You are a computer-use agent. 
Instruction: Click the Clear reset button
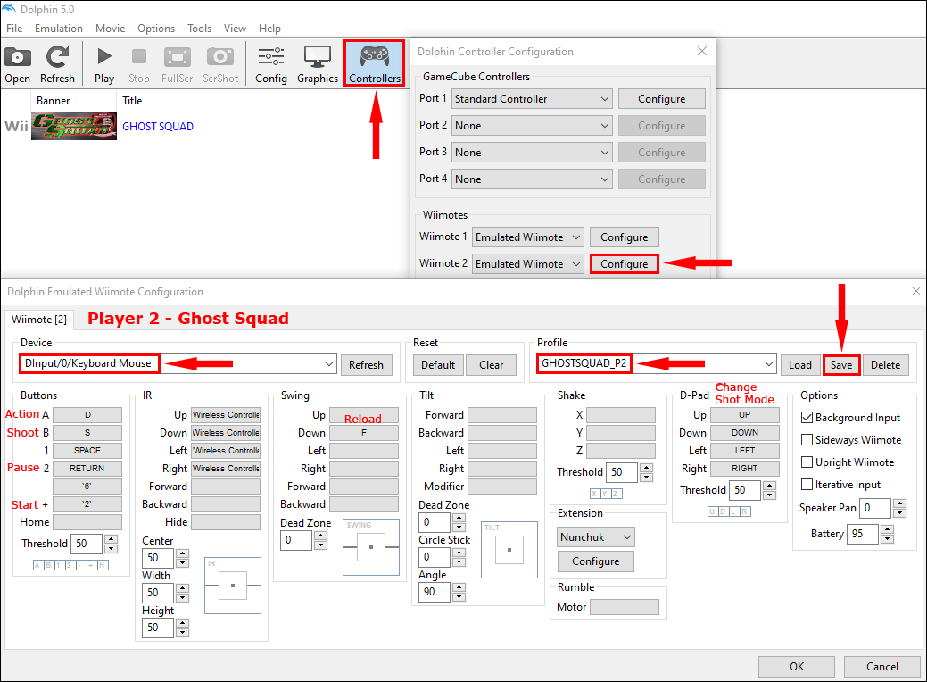point(492,365)
